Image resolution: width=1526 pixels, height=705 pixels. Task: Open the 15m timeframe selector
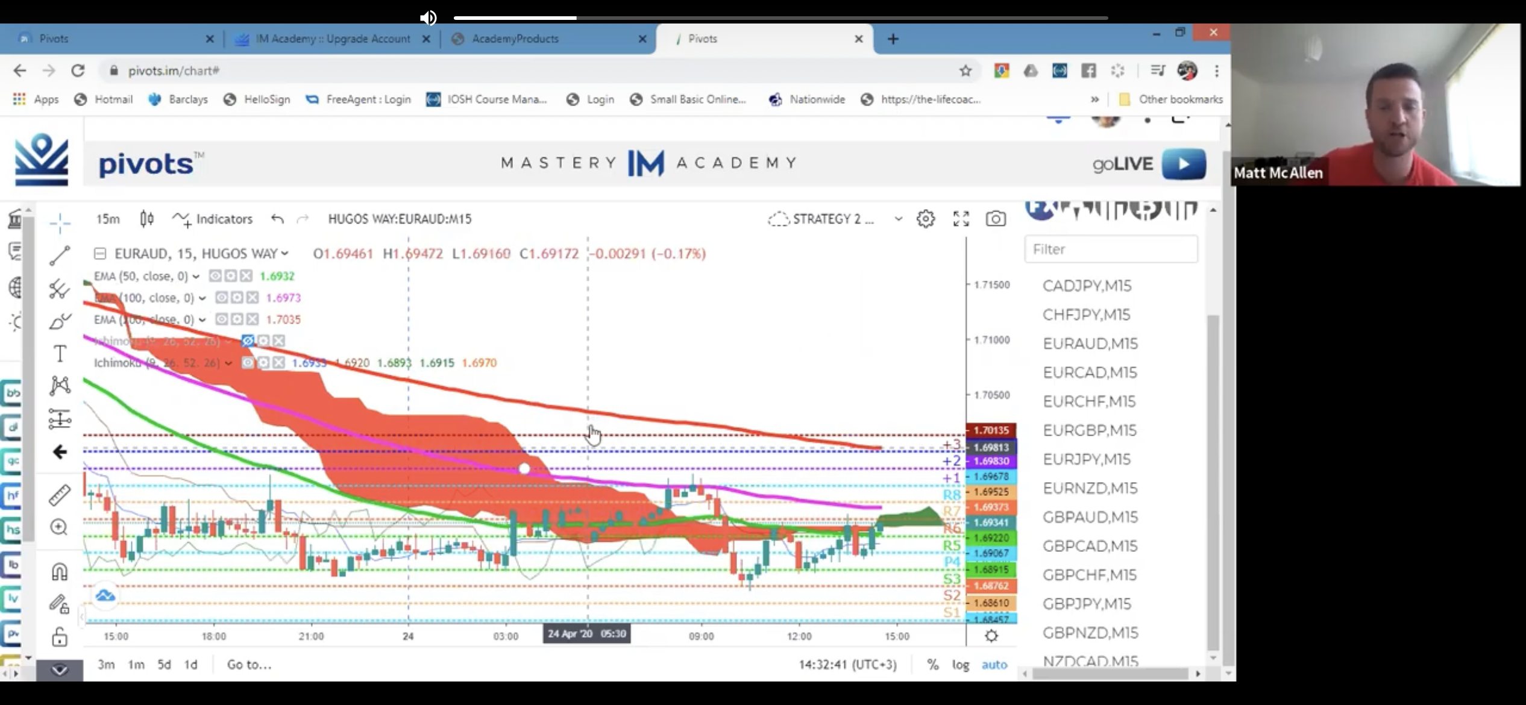[108, 219]
